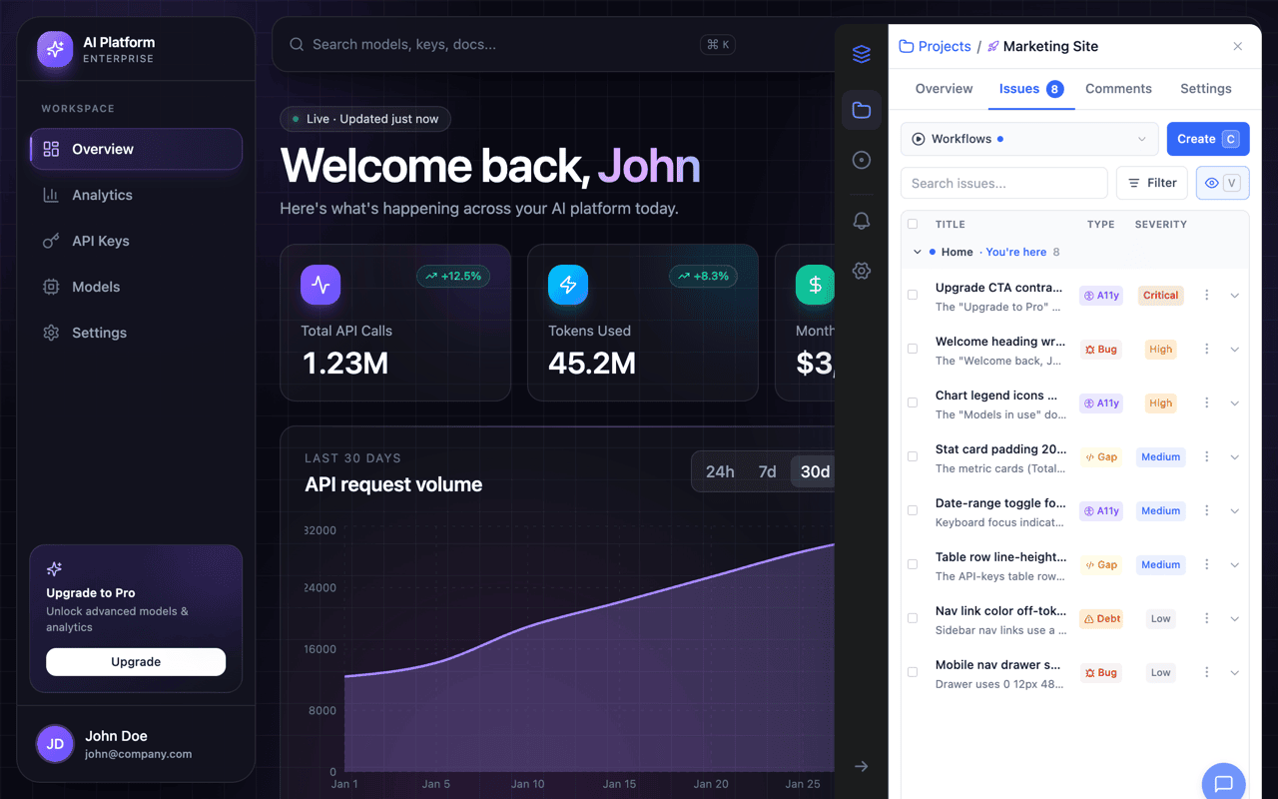This screenshot has width=1278, height=799.
Task: Open the chat bubble floating button
Action: pos(1223,784)
